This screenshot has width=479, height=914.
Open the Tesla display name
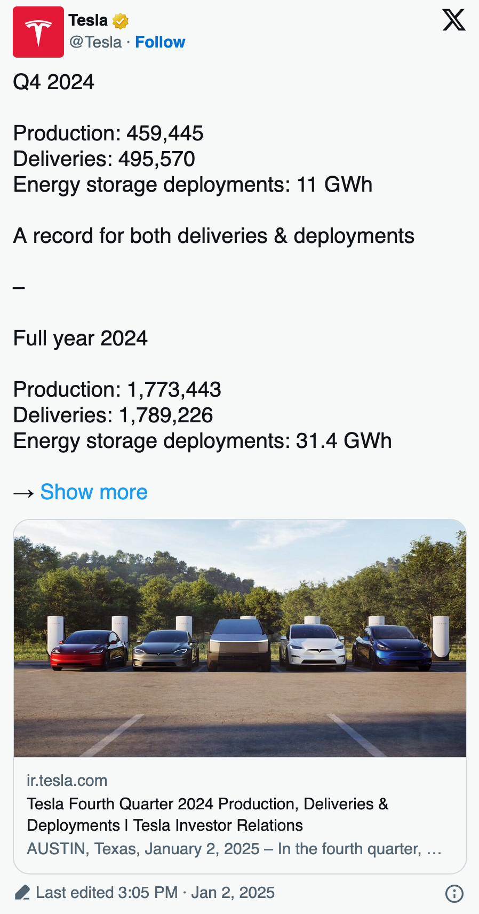[88, 20]
